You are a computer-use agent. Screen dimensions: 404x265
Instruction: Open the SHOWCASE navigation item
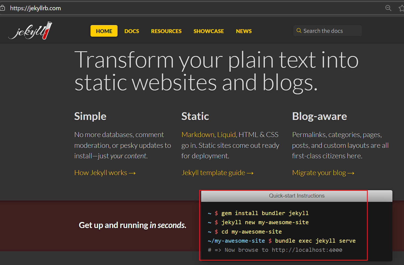click(x=209, y=31)
